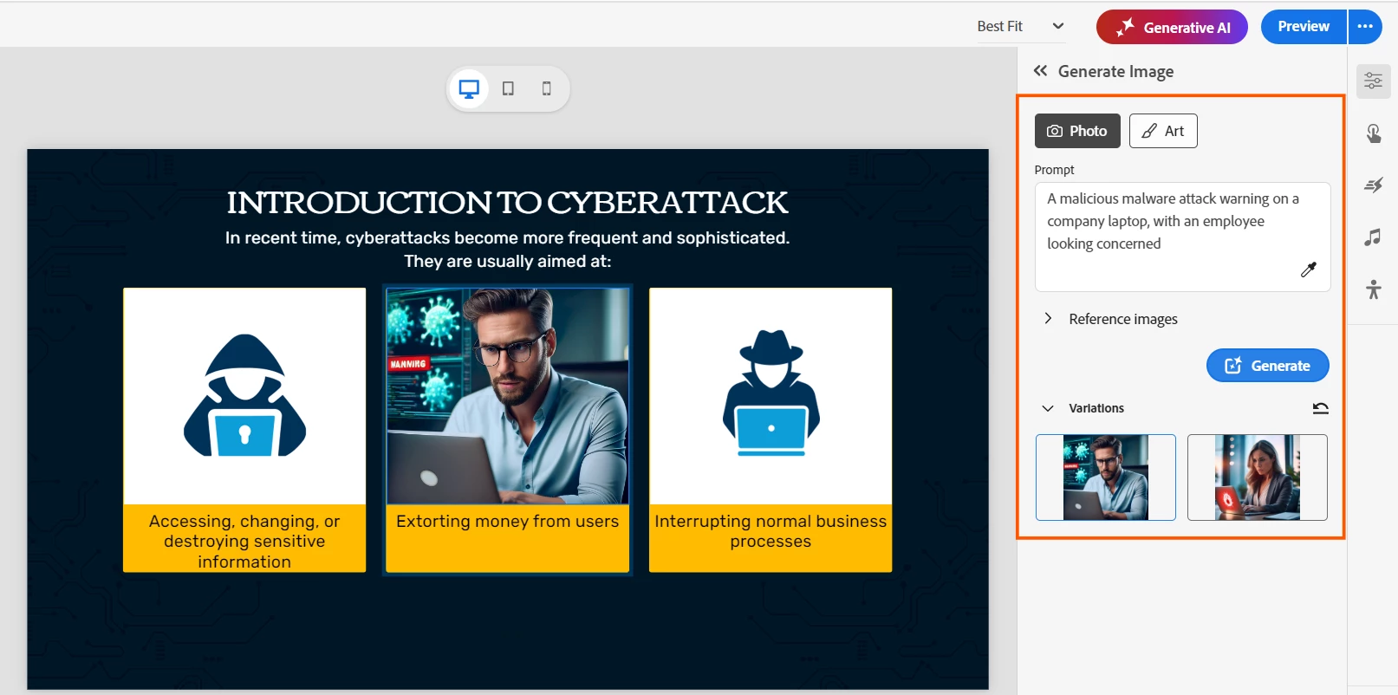Viewport: 1398px width, 695px height.
Task: Open the animations lightning icon panel
Action: (1374, 185)
